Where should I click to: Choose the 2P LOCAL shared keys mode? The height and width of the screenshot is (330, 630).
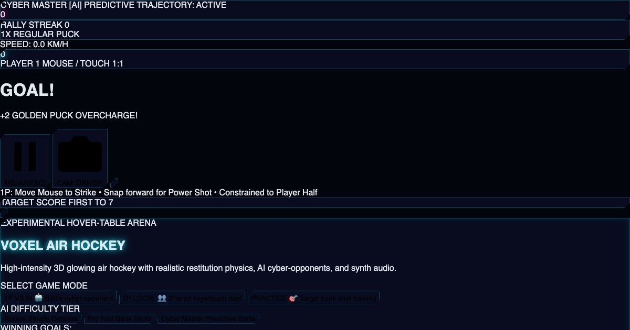pyautogui.click(x=182, y=298)
